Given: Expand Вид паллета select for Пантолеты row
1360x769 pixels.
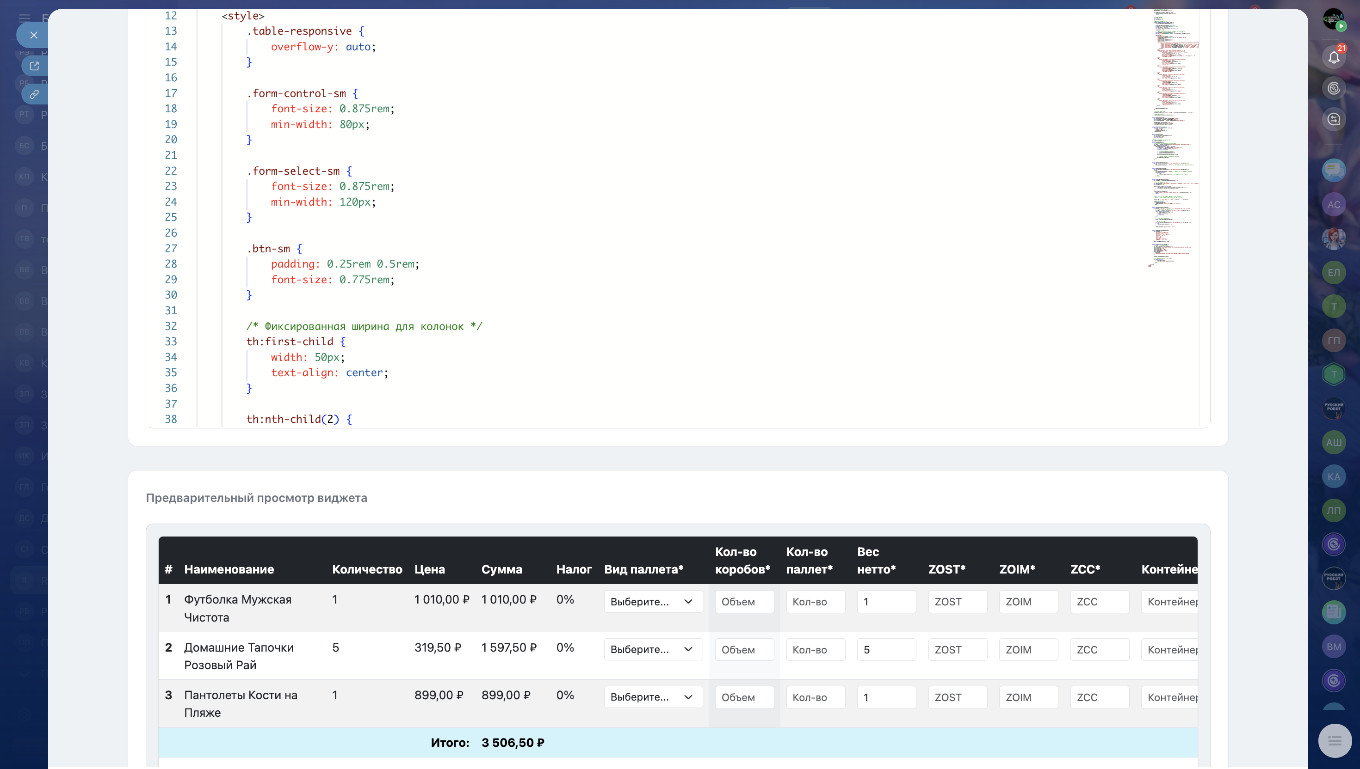Looking at the screenshot, I should [x=653, y=696].
